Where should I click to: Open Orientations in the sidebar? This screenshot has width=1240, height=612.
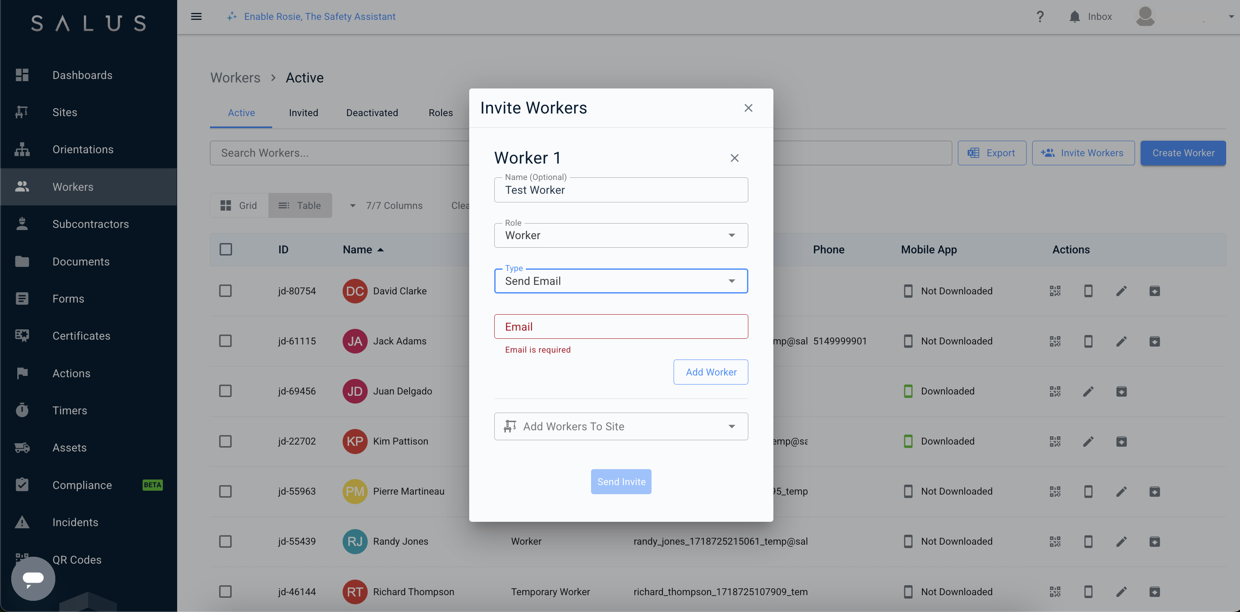coord(89,149)
